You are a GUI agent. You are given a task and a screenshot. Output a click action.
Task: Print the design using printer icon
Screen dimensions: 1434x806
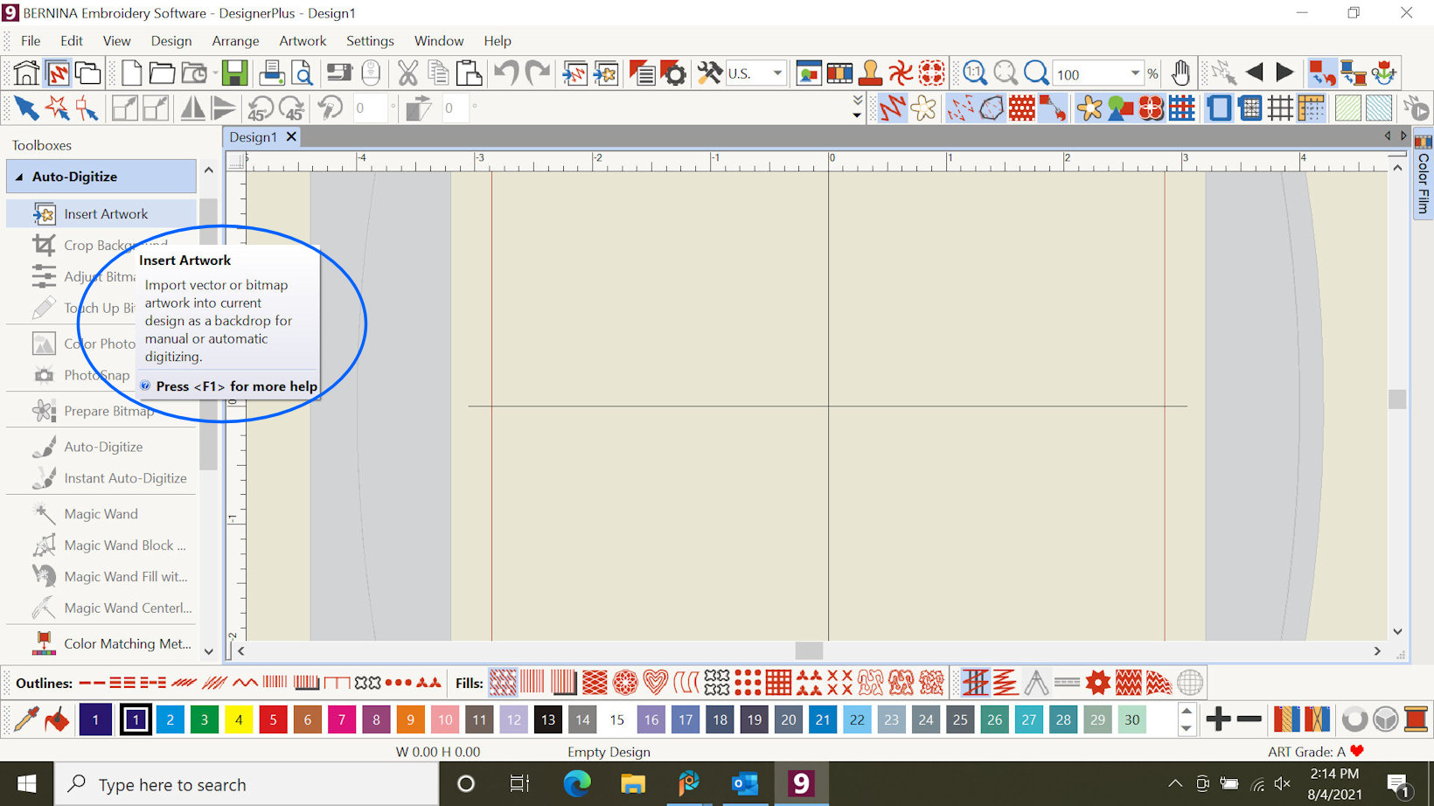point(272,73)
